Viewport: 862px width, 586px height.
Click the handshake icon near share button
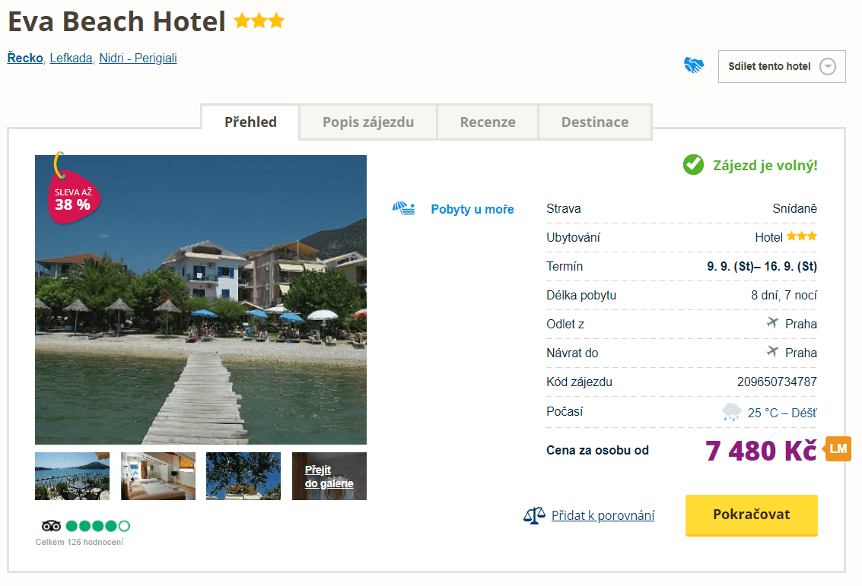tap(693, 65)
